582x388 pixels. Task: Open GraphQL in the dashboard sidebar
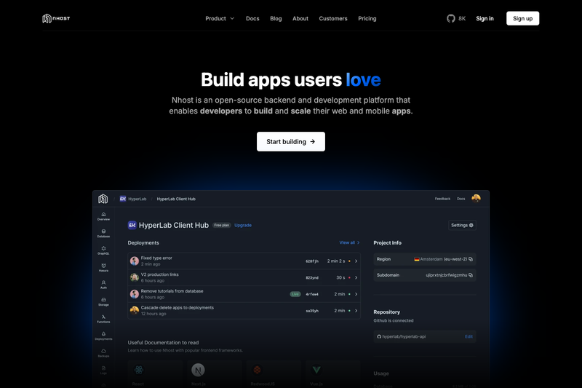pos(103,250)
